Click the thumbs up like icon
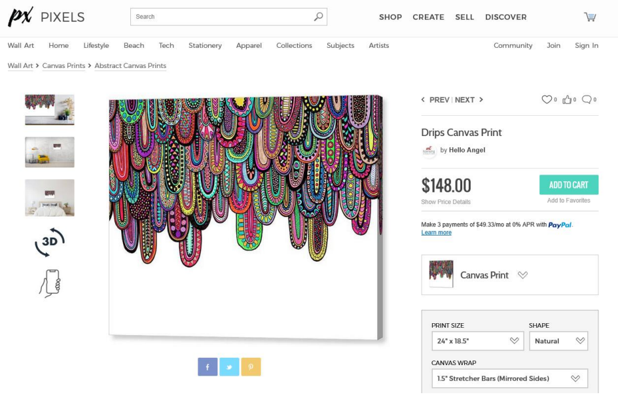 click(567, 99)
